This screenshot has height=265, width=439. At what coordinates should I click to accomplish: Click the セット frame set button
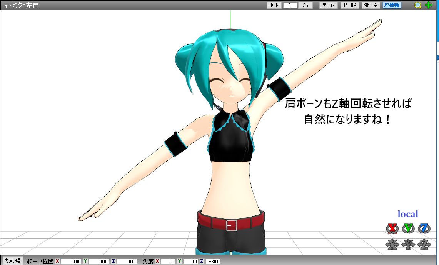point(274,5)
